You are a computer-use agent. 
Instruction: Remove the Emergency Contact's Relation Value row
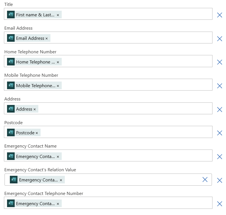click(220, 180)
